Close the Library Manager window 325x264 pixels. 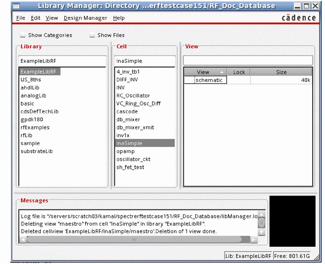315,6
